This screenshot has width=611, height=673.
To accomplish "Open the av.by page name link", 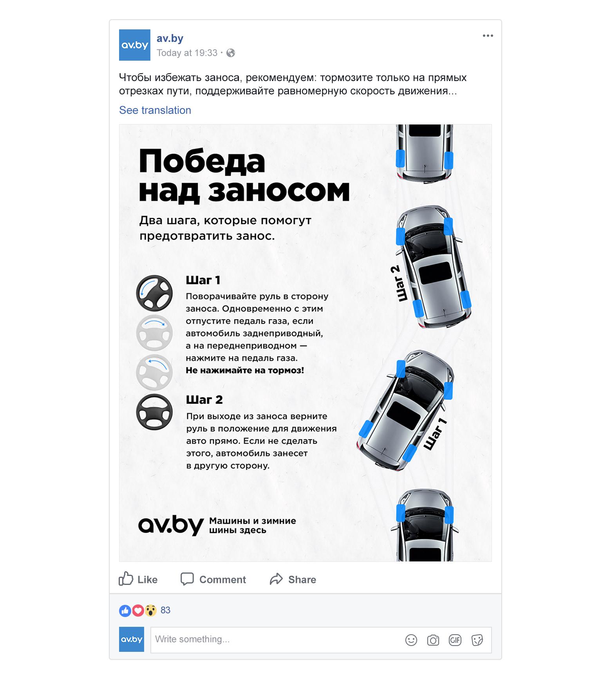I will 170,38.
